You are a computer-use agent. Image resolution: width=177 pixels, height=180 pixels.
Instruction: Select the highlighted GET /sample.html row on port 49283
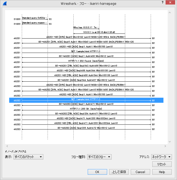click(x=86, y=100)
